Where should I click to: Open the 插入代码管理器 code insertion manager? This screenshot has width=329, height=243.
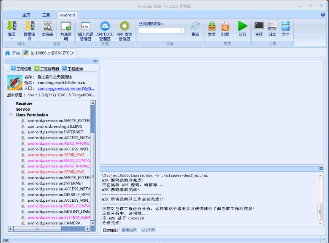coord(85,26)
